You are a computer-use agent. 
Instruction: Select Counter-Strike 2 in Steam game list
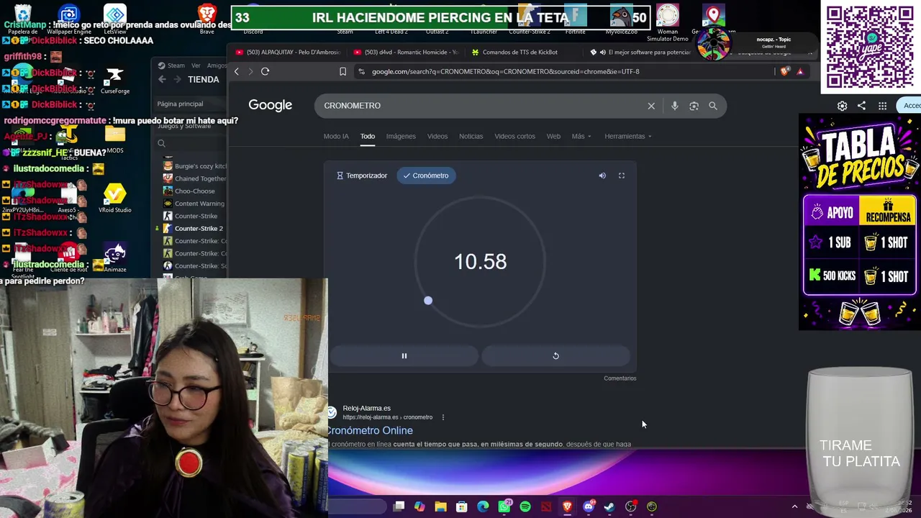coord(199,229)
